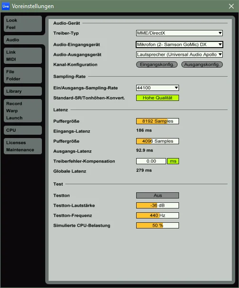Click the Globale Latenz 279 ms value
The height and width of the screenshot is (288, 239).
click(144, 170)
